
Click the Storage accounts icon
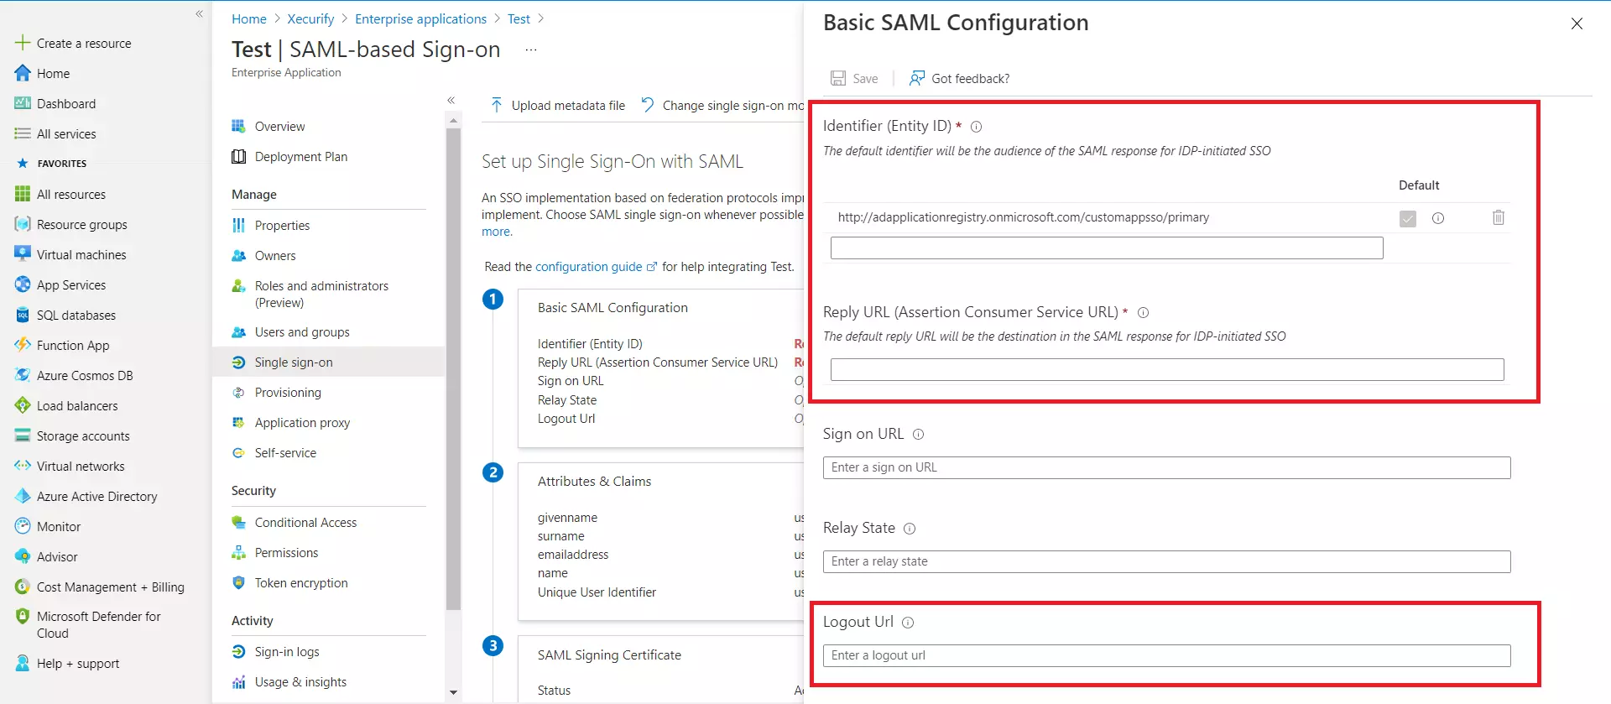pyautogui.click(x=23, y=435)
